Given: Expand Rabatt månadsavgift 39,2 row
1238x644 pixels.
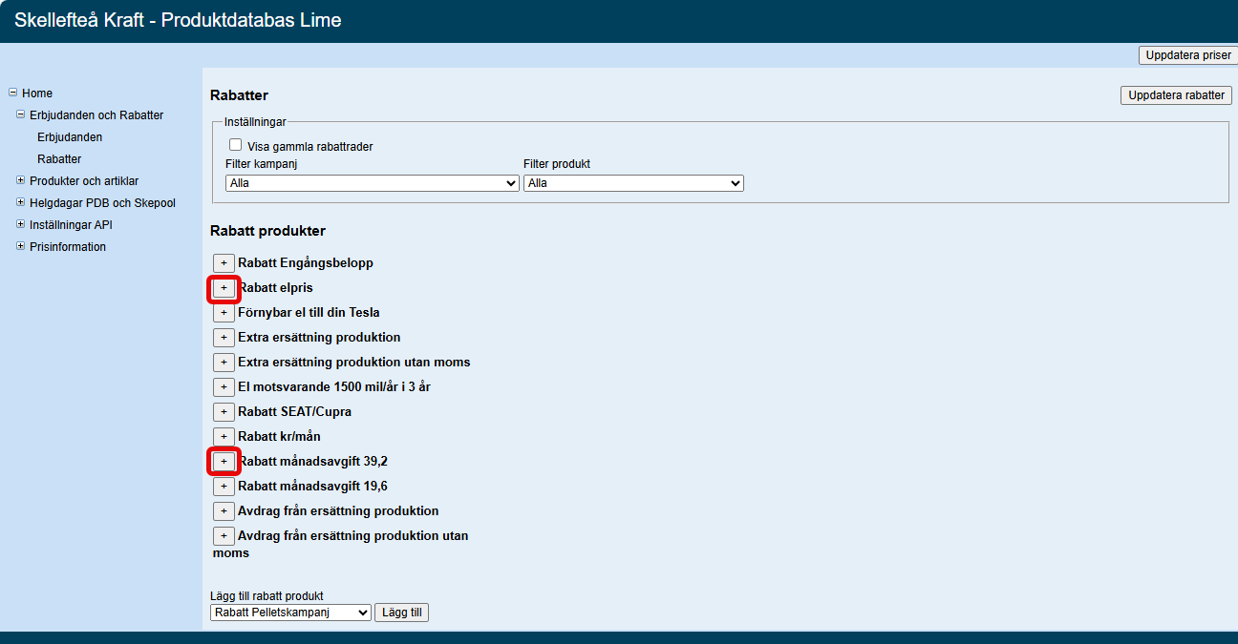Looking at the screenshot, I should (x=224, y=461).
